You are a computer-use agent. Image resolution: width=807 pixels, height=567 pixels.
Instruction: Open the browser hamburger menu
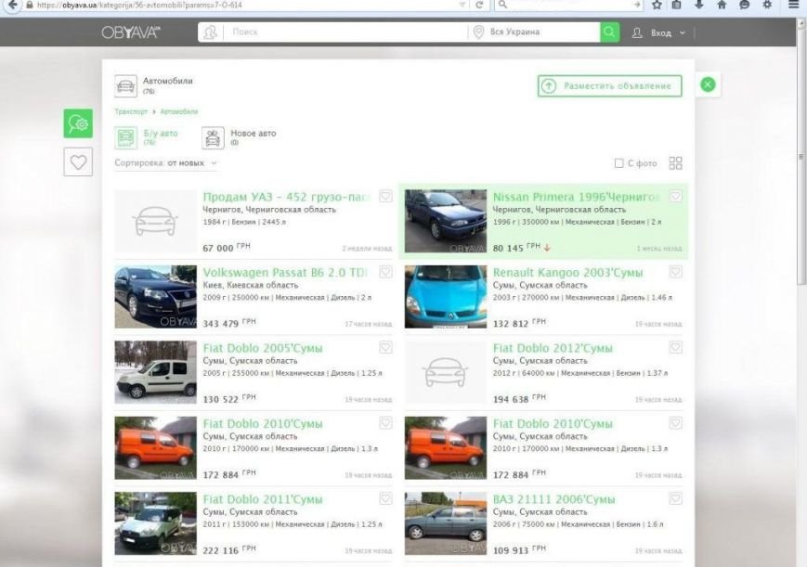pos(794,5)
